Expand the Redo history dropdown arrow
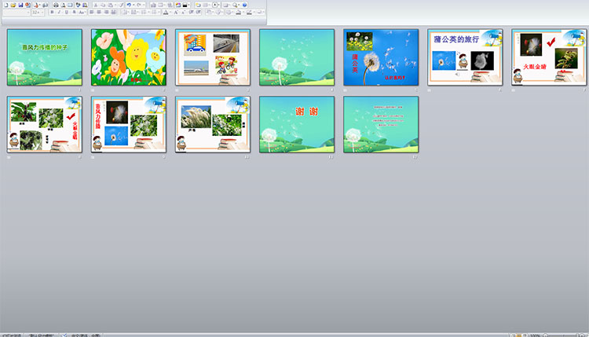Viewport: 589px width, 337px height. point(144,5)
